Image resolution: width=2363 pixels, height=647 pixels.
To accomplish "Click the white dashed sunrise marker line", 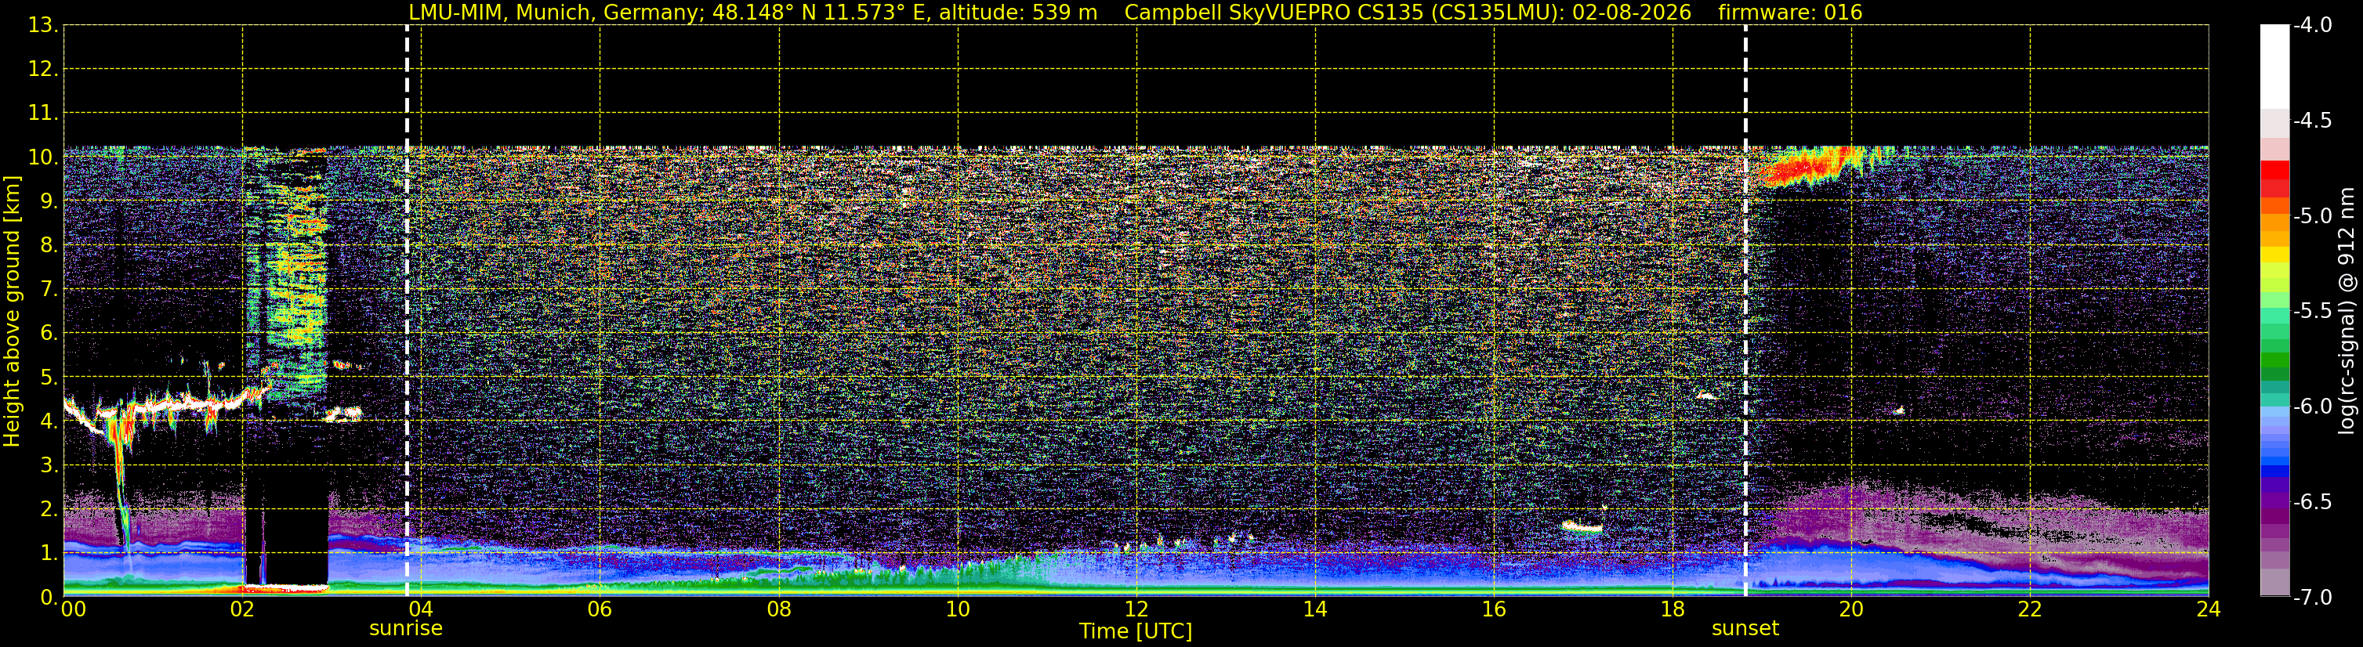I will pyautogui.click(x=408, y=311).
